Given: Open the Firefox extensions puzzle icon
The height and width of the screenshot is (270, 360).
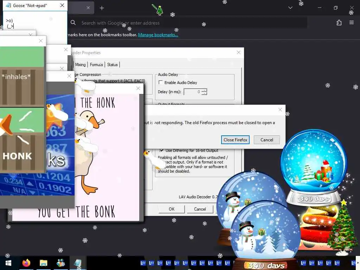Looking at the screenshot, I should pos(339,22).
